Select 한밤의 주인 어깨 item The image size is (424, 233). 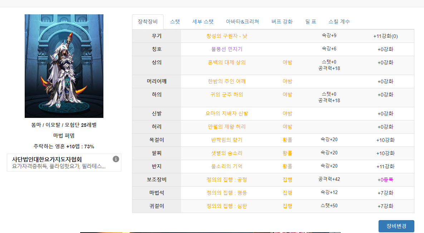(226, 81)
